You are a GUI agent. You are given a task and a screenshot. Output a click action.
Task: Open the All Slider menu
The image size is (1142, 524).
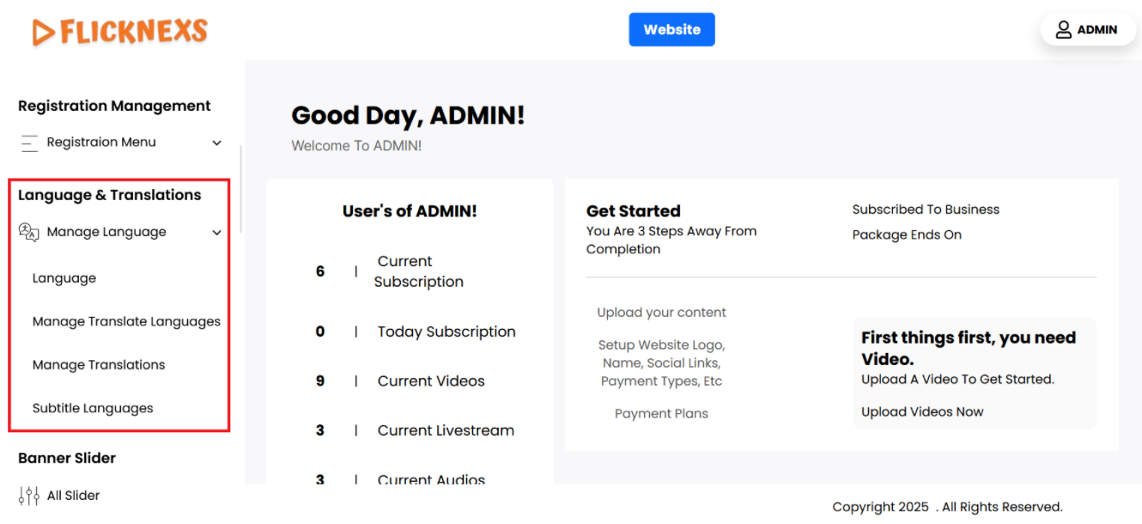coord(74,496)
